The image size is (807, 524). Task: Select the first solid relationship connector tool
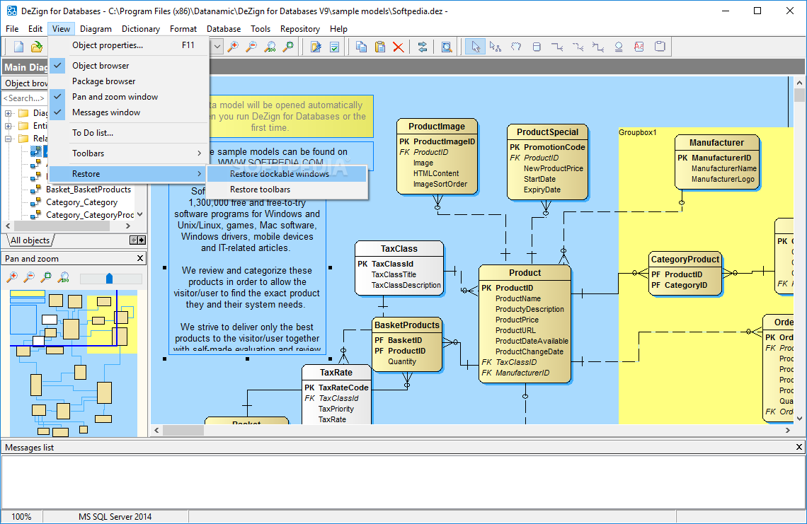[557, 47]
